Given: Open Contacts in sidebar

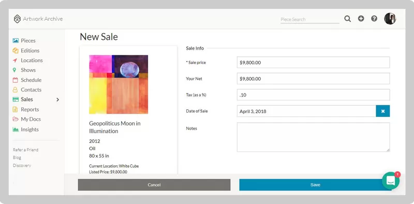Looking at the screenshot, I should pyautogui.click(x=31, y=90).
